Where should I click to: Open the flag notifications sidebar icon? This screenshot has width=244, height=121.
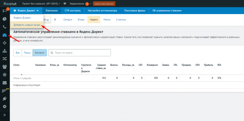[4, 11]
